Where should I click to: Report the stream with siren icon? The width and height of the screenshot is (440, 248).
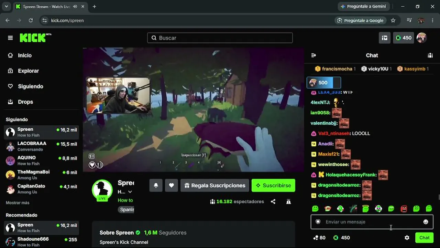288,201
